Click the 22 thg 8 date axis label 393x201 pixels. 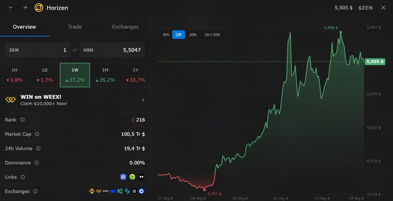(x=280, y=198)
